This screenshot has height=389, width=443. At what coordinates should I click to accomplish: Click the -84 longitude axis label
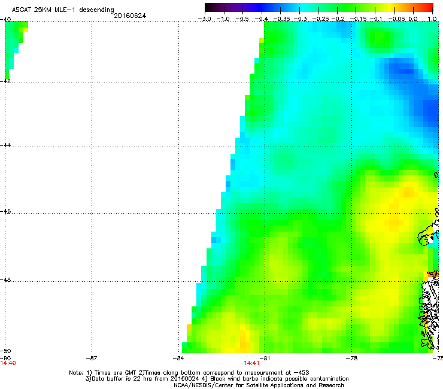click(178, 358)
